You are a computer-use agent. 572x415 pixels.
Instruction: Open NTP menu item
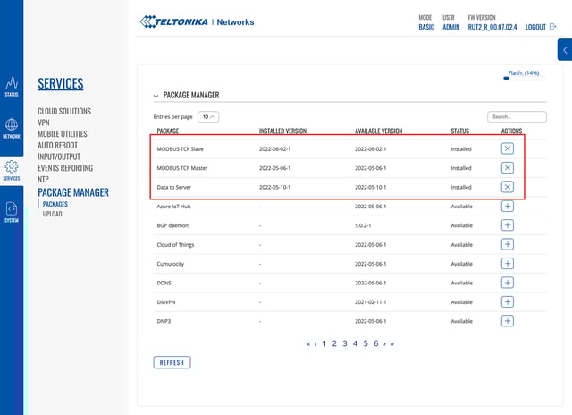(x=43, y=179)
